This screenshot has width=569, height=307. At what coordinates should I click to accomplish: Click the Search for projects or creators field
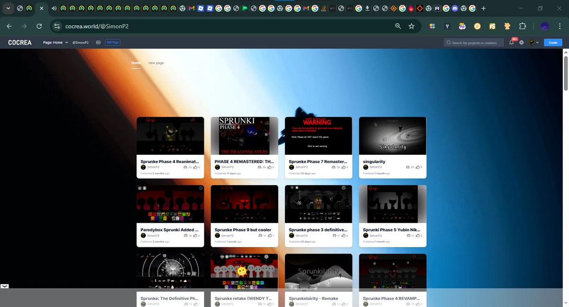[474, 42]
